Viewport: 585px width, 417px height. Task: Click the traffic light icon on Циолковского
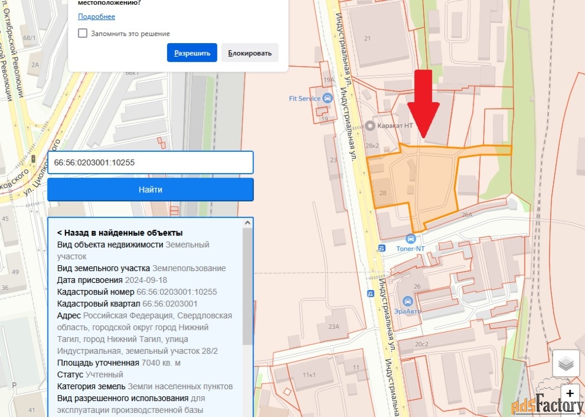[x=33, y=159]
